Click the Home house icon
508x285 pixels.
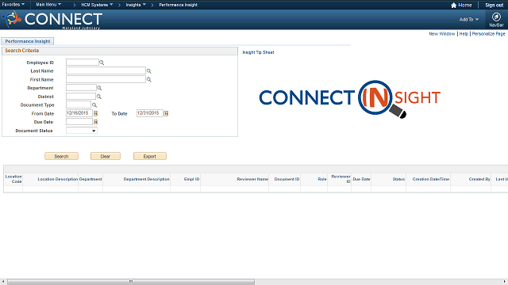tap(453, 6)
